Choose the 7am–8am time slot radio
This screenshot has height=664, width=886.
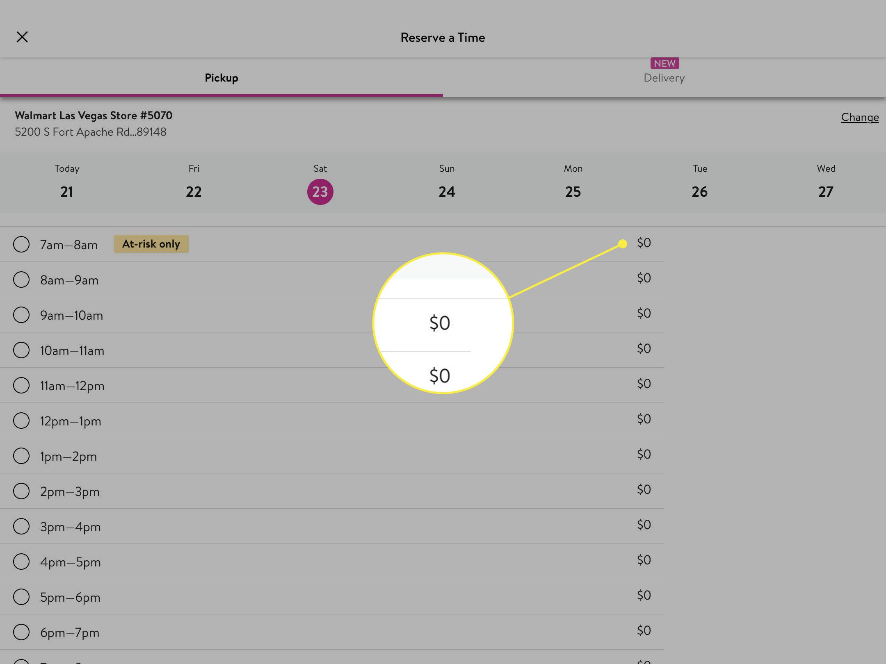click(21, 244)
